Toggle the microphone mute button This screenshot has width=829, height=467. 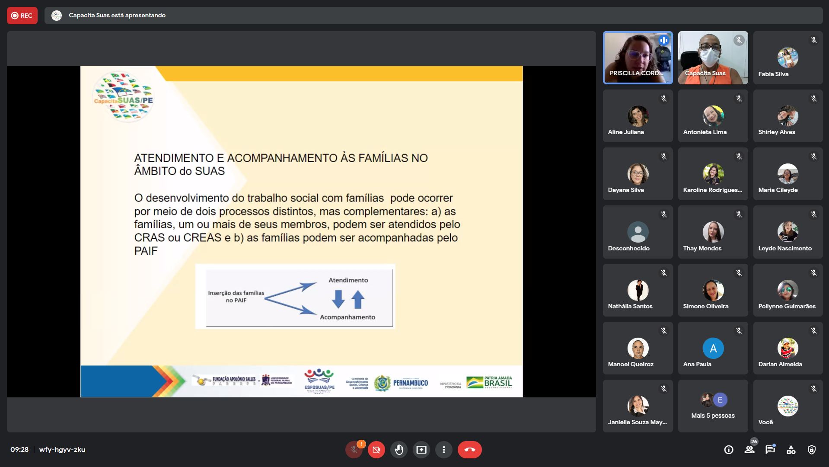354,450
